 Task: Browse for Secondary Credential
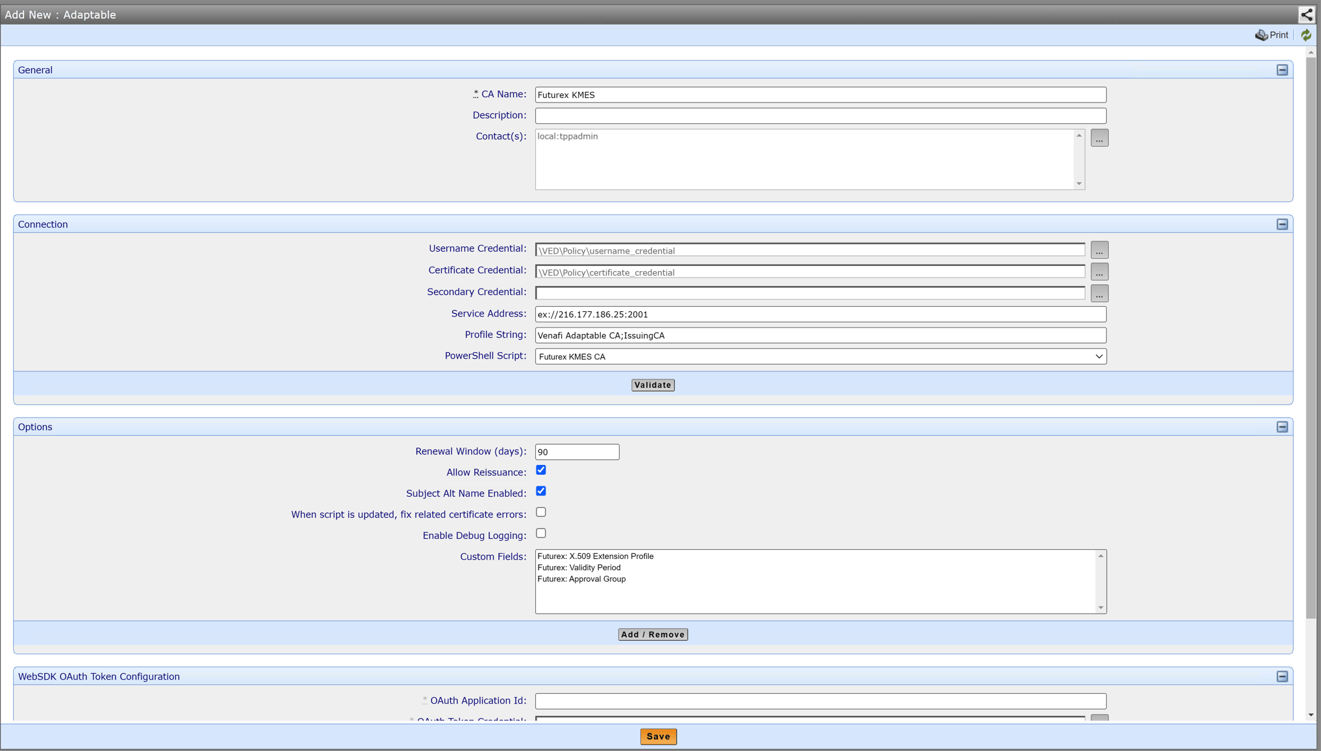coord(1099,294)
